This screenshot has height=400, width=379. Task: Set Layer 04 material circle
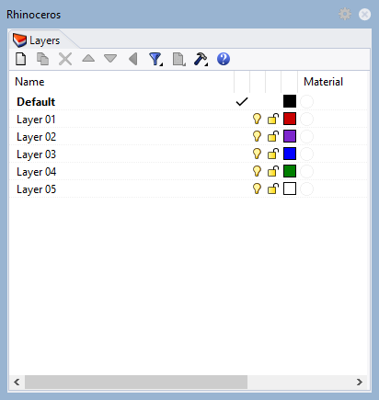[307, 171]
